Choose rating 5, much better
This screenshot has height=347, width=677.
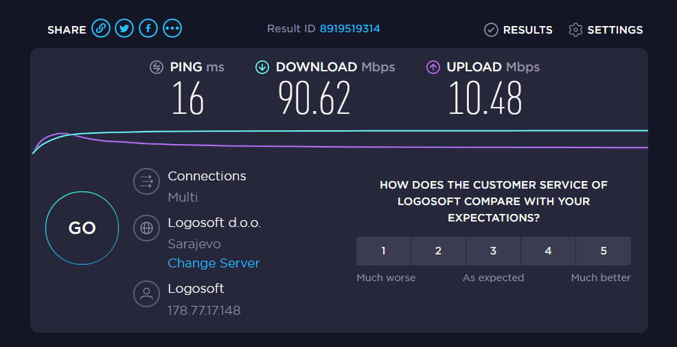[604, 251]
